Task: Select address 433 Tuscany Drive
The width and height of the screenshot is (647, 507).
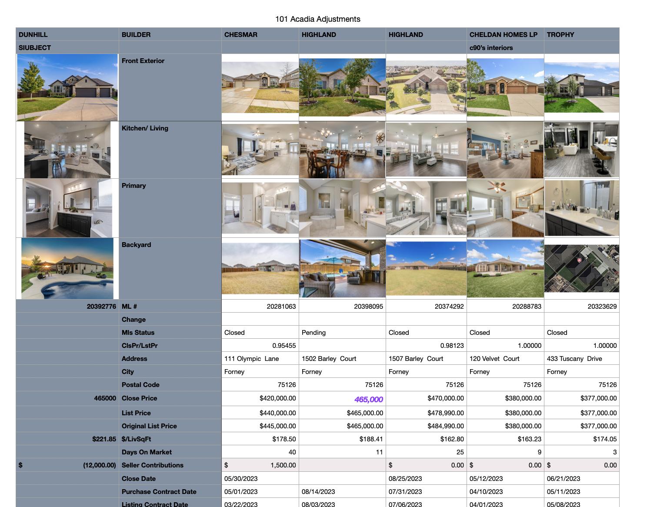Action: tap(574, 359)
